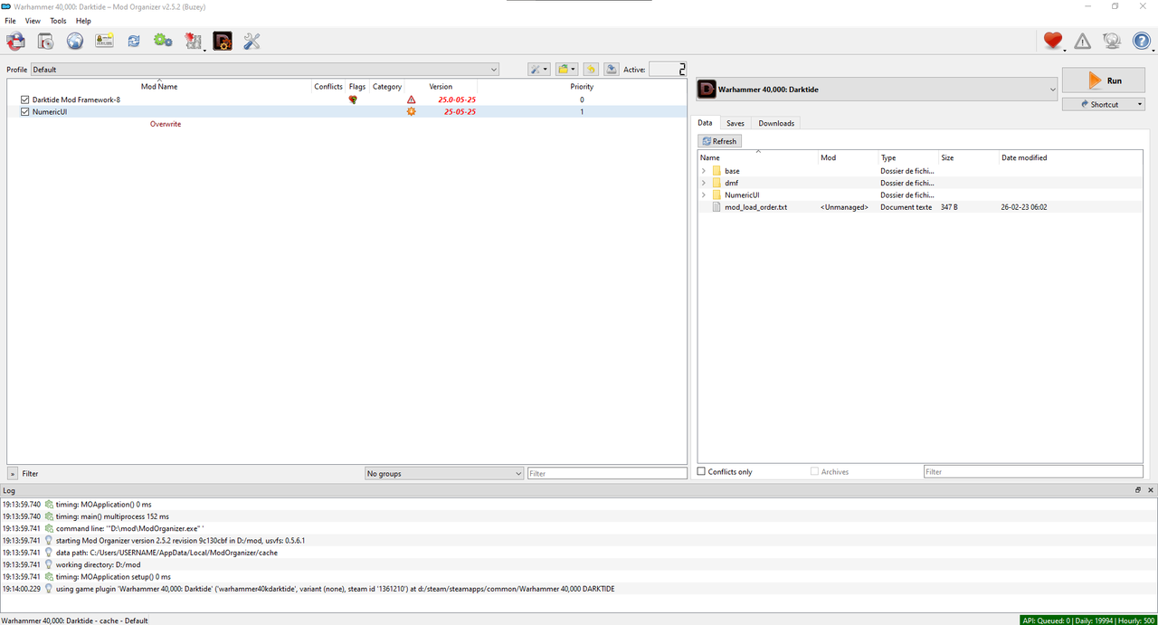The image size is (1158, 625).
Task: Open the No groups dropdown
Action: [x=444, y=473]
